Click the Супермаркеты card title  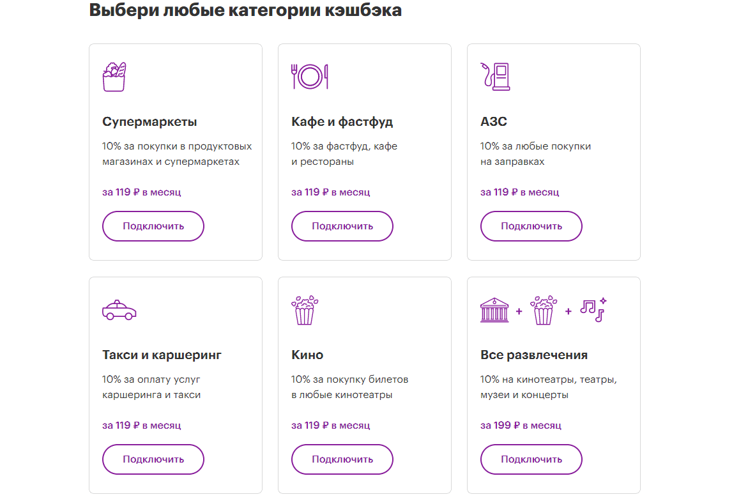point(149,121)
